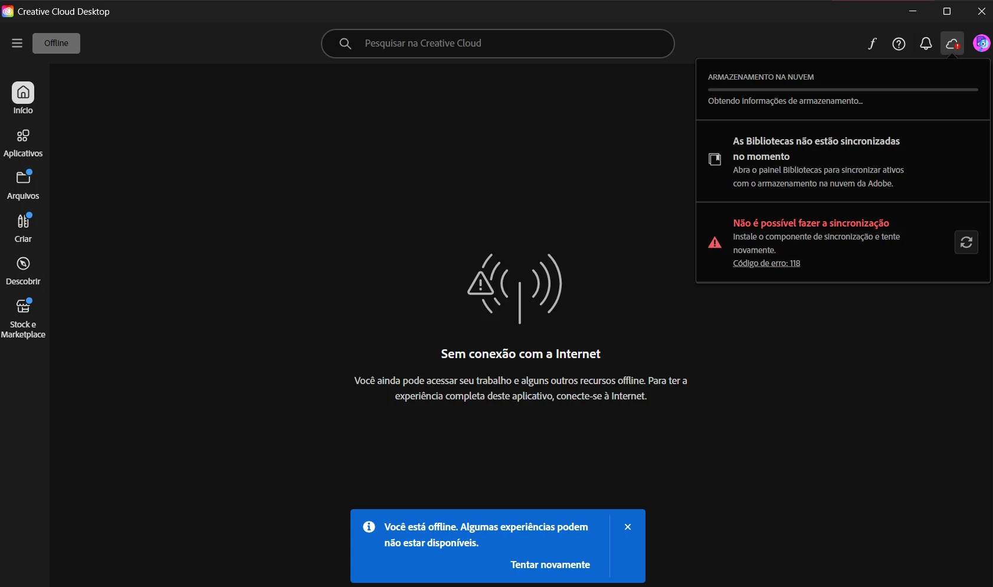Image resolution: width=993 pixels, height=587 pixels.
Task: Open the help question mark icon
Action: tap(899, 44)
